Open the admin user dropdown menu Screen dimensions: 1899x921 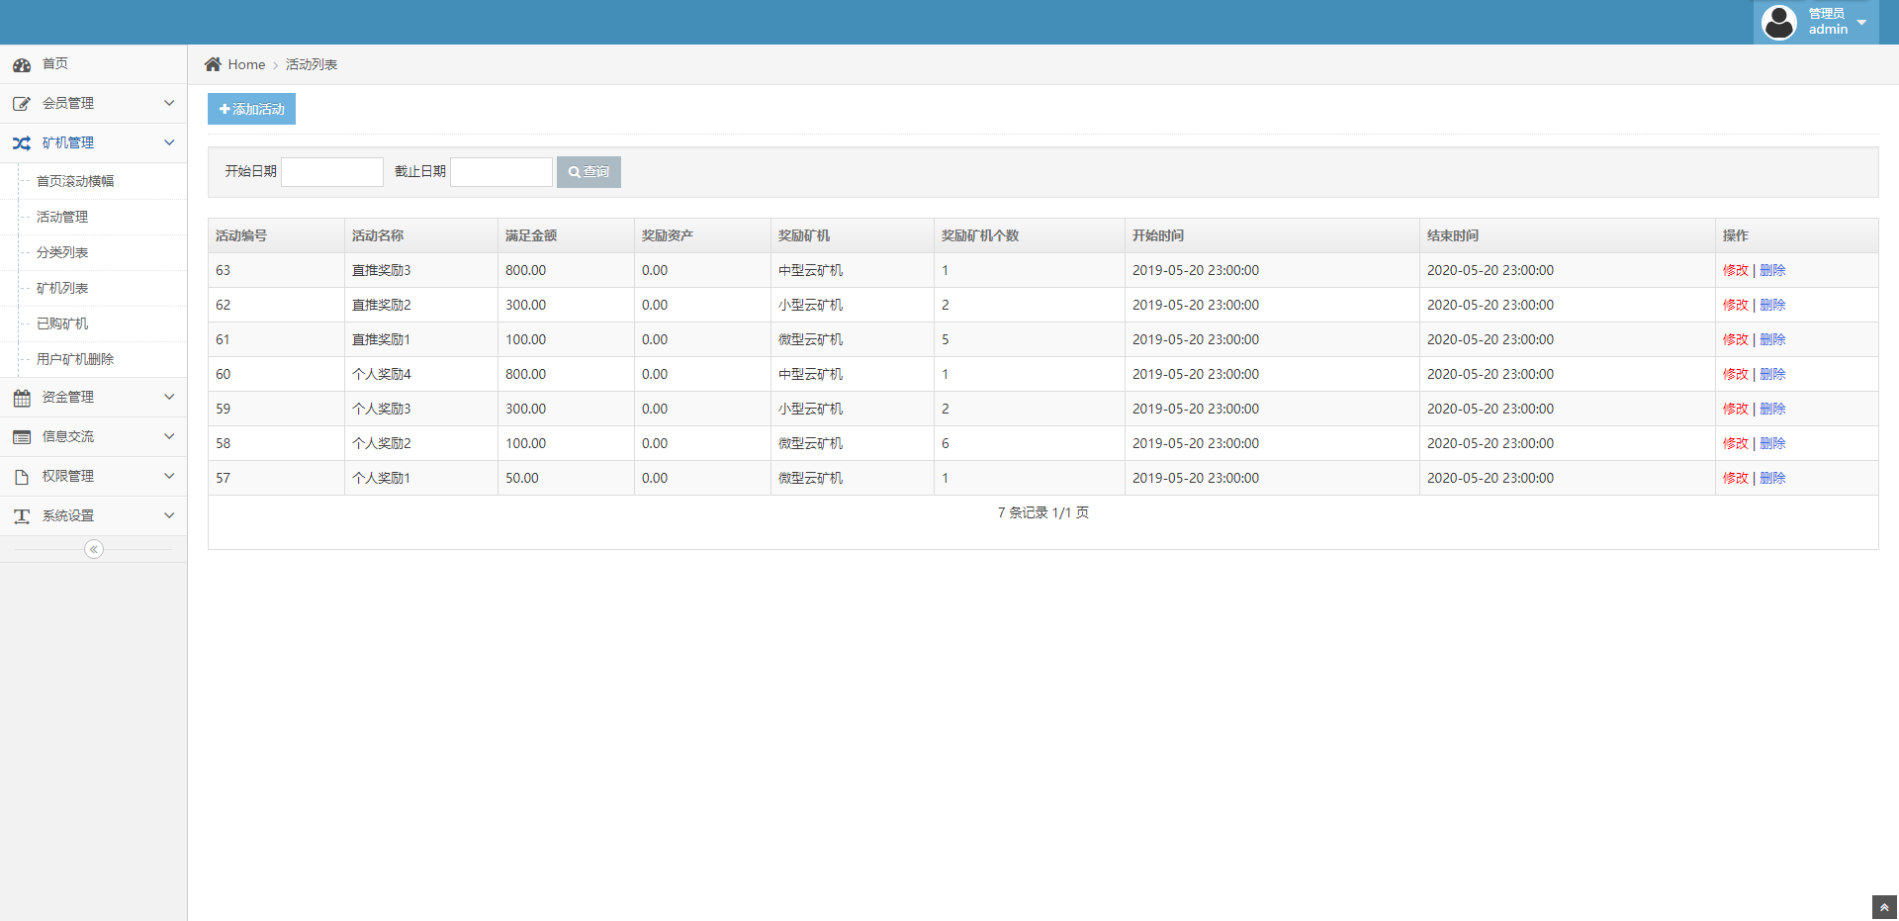(x=1816, y=22)
